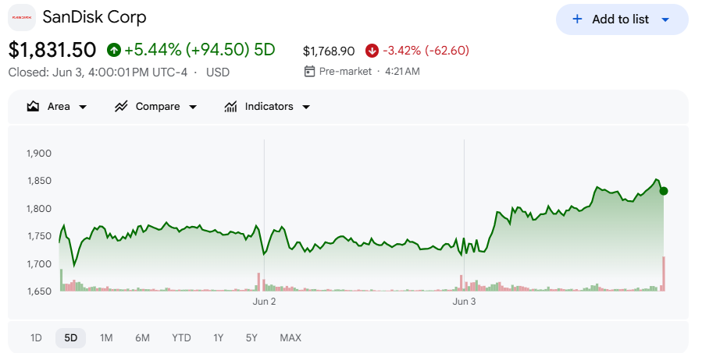The image size is (702, 353).
Task: Click the tall last volume bar
Action: click(664, 274)
